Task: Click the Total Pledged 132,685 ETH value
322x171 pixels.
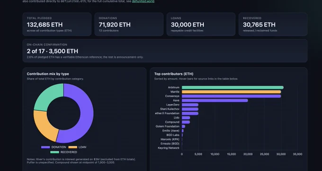Action: coord(45,24)
